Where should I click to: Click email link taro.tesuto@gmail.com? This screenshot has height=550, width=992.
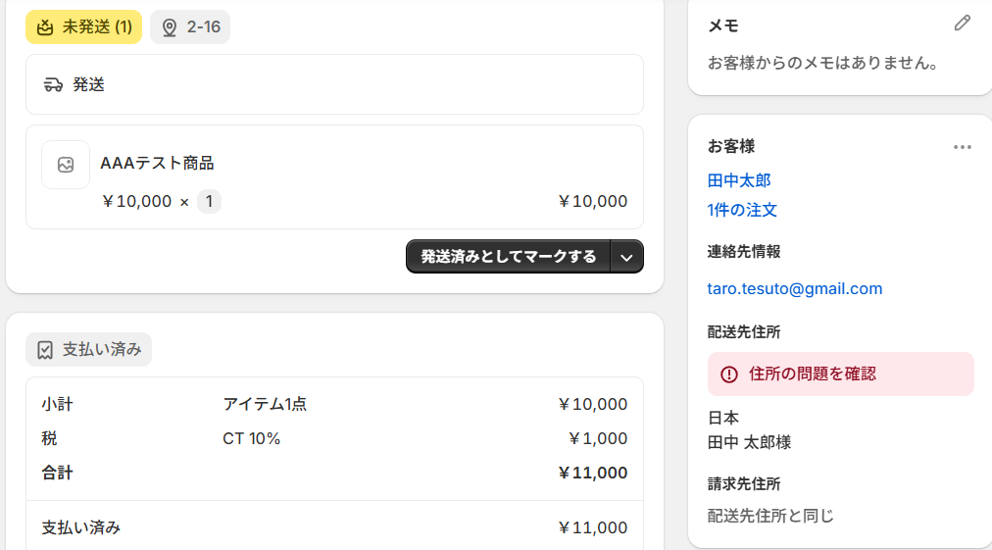795,288
